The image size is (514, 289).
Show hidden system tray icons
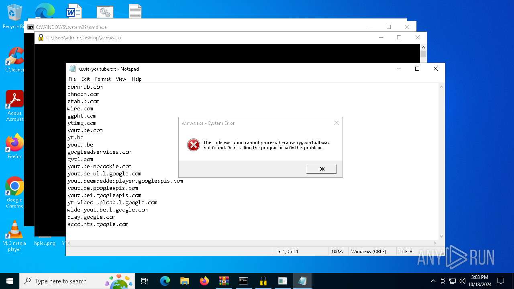pyautogui.click(x=433, y=281)
